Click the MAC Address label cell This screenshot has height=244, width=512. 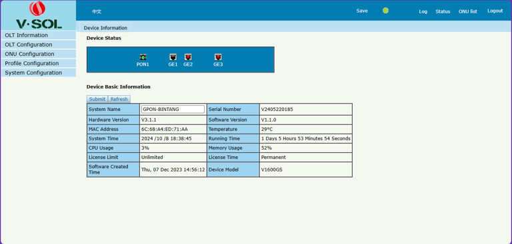pos(113,129)
